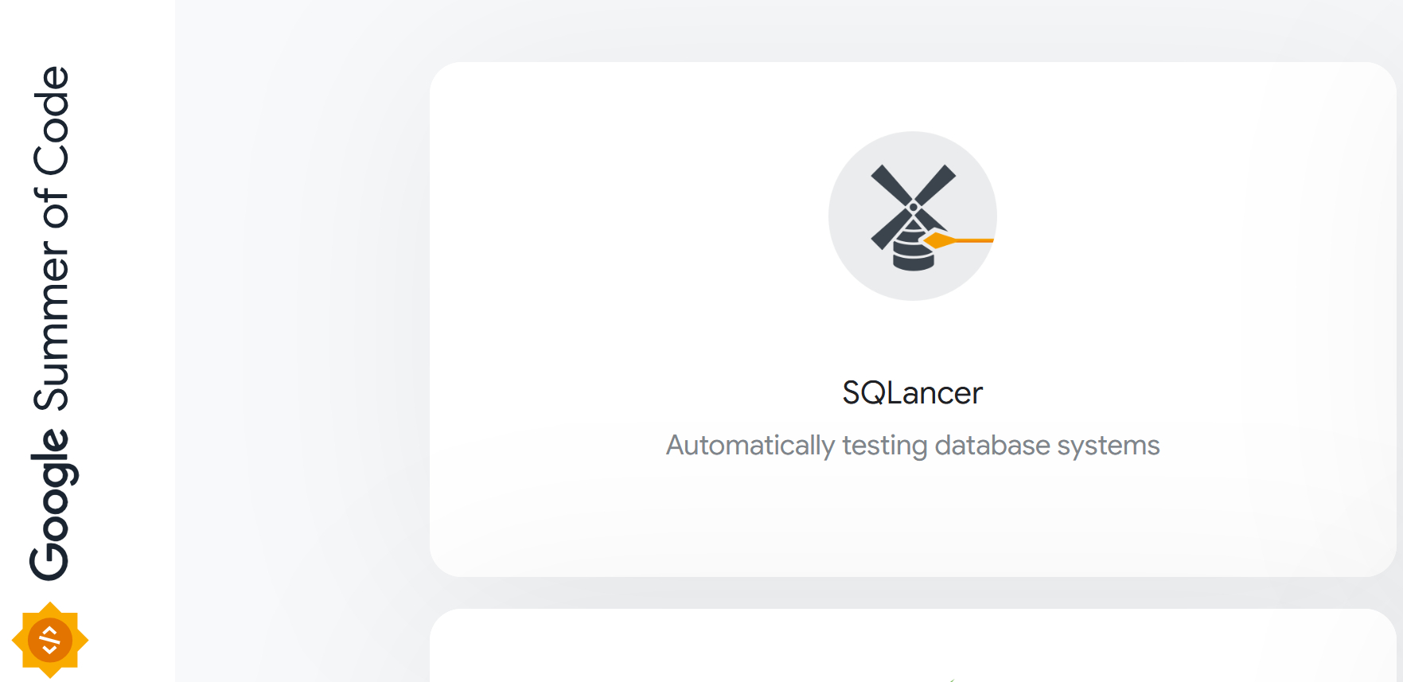Click the Google Summer of Code sun logo
The width and height of the screenshot is (1403, 682).
coord(50,640)
